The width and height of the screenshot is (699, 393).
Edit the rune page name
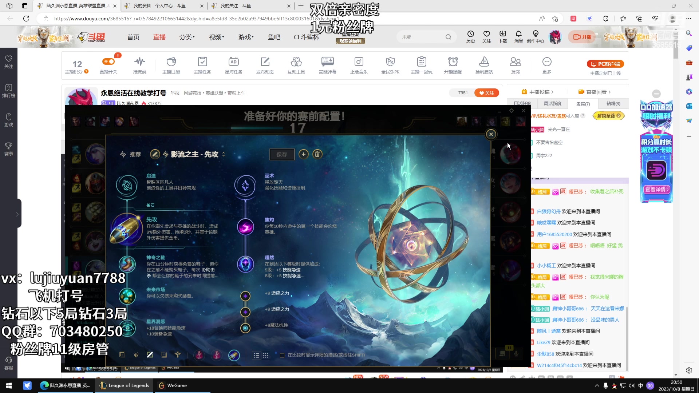[155, 154]
